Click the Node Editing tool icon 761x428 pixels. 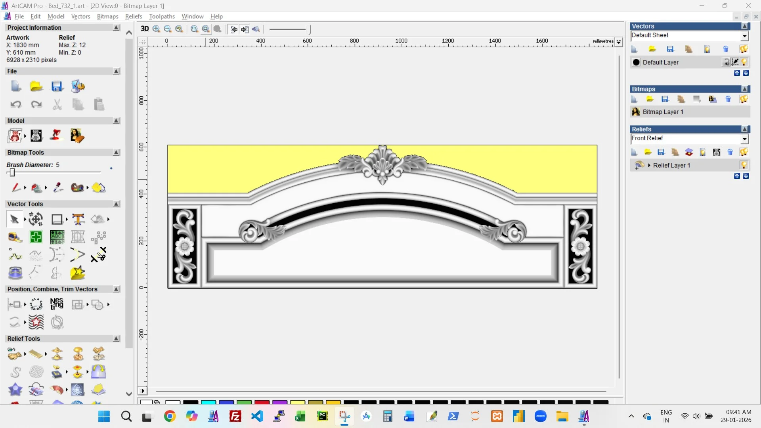click(x=15, y=255)
